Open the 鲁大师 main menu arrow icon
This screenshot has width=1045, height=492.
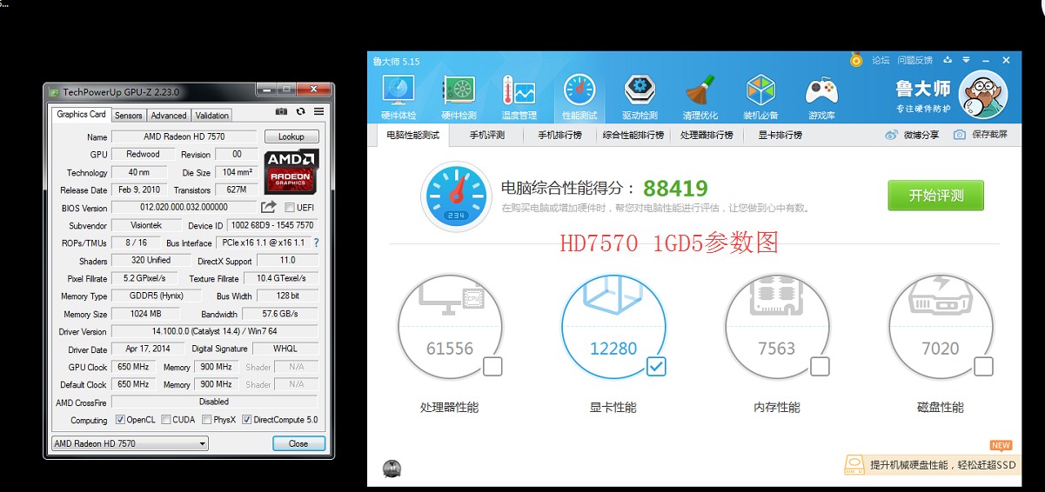click(x=966, y=60)
